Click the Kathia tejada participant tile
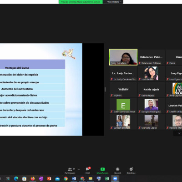Image resolution: width=182 pixels, height=182 pixels. 151,90
